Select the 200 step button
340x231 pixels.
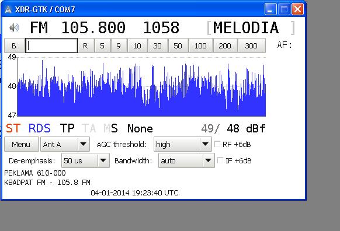pos(225,45)
